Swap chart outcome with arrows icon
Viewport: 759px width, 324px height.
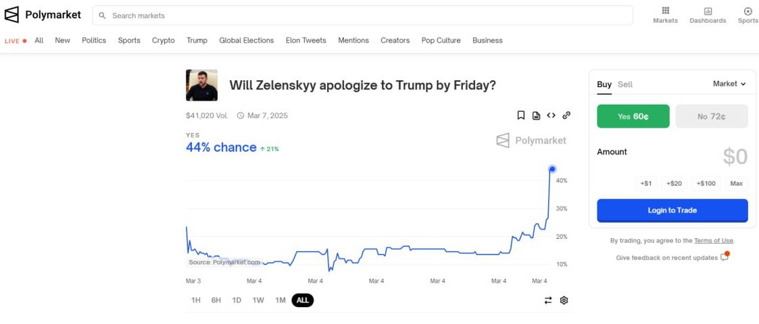[x=548, y=300]
